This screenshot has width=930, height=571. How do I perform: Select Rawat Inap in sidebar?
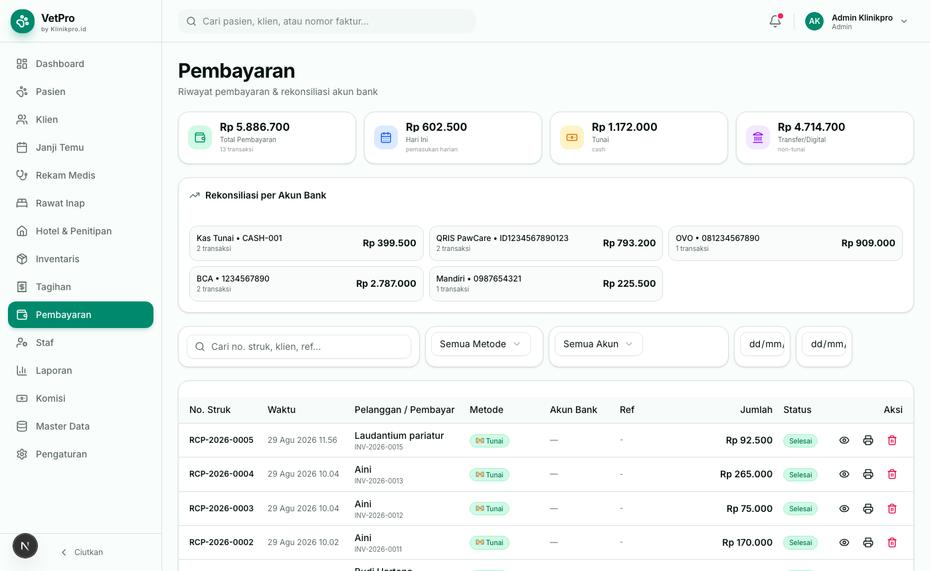[x=80, y=203]
